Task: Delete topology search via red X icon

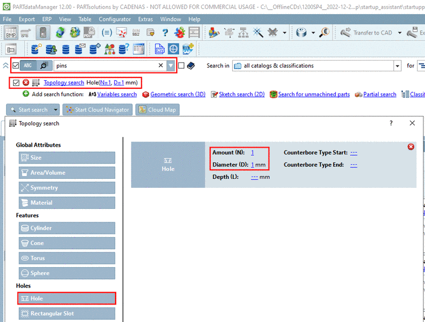Action: 25,82
